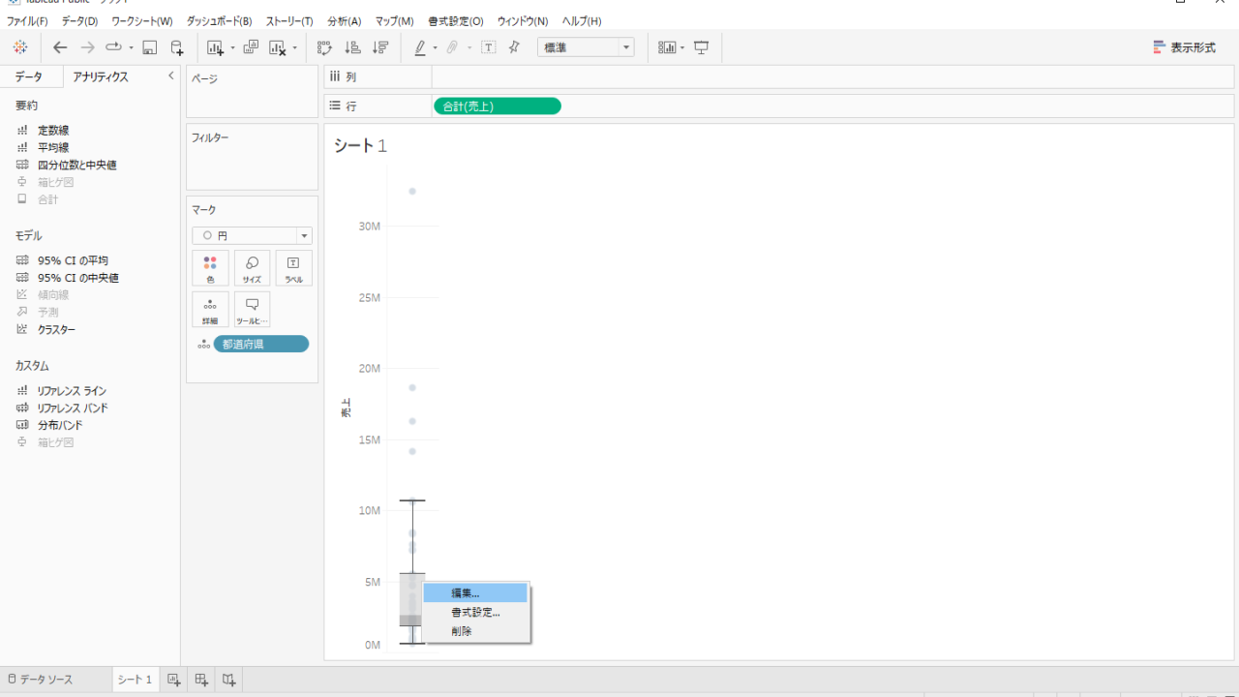Add a new data source icon
This screenshot has width=1239, height=697.
pyautogui.click(x=177, y=47)
